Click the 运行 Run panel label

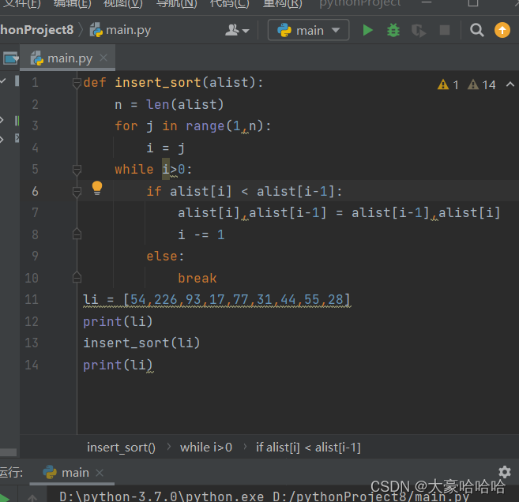(11, 473)
